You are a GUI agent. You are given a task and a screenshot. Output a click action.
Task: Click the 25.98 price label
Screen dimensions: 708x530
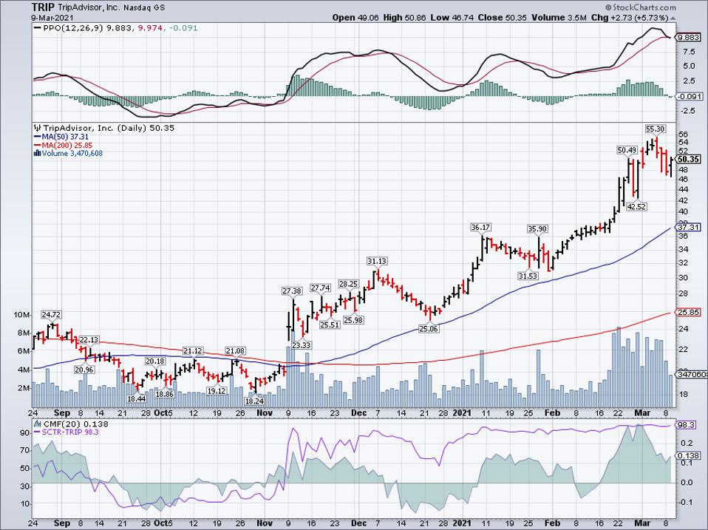coord(353,320)
